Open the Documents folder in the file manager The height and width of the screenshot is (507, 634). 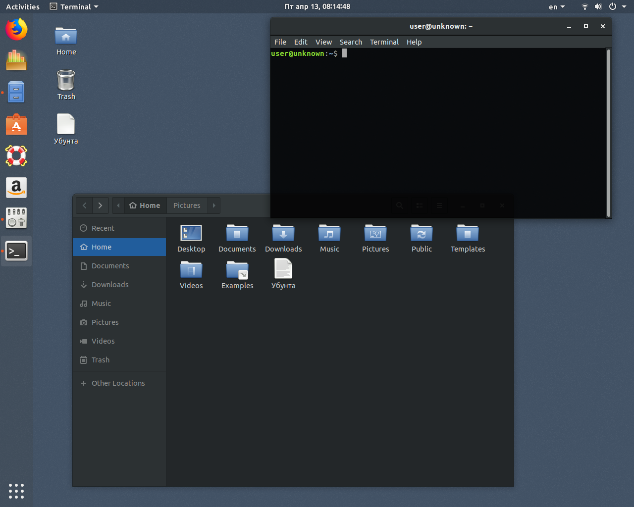237,238
